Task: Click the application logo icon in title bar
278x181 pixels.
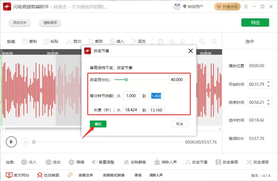Action: coord(7,7)
